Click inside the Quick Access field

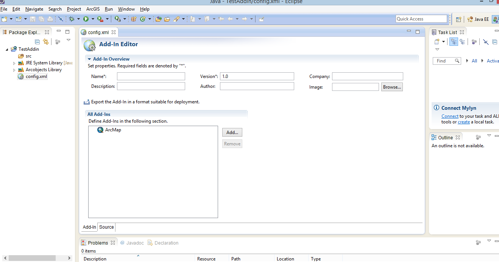(421, 19)
